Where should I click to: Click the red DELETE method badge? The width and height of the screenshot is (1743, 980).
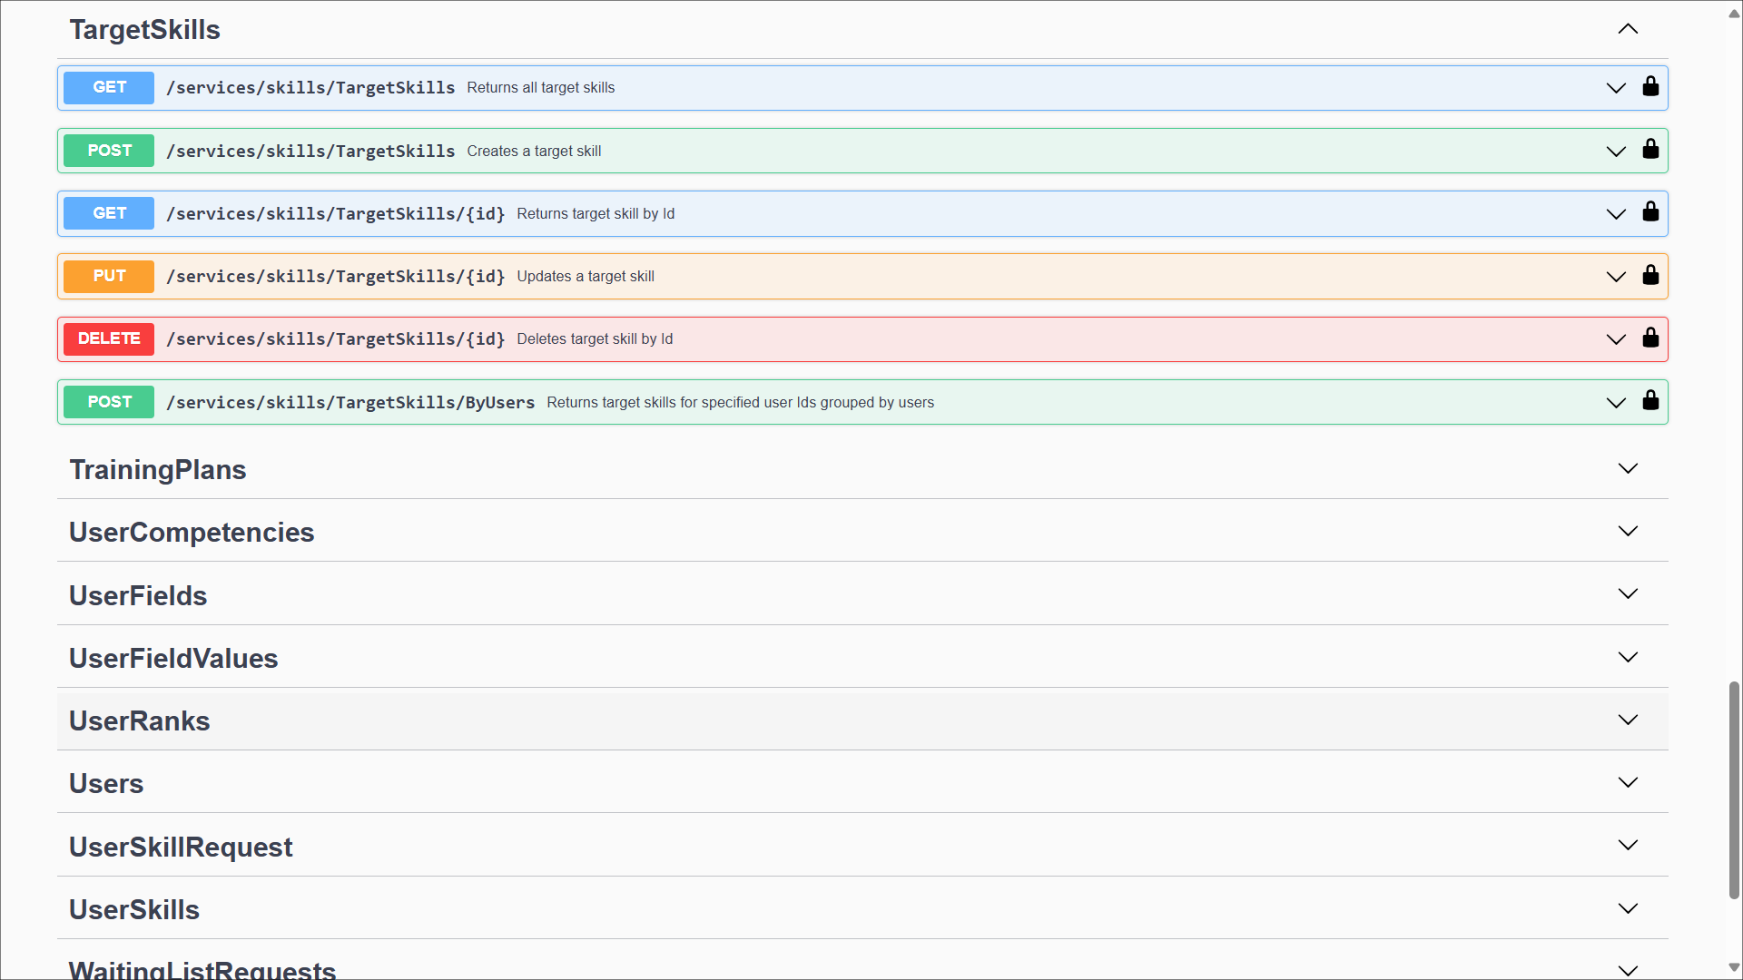click(109, 338)
